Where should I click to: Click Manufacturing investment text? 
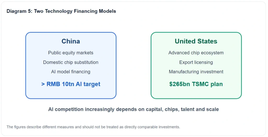point(196,72)
